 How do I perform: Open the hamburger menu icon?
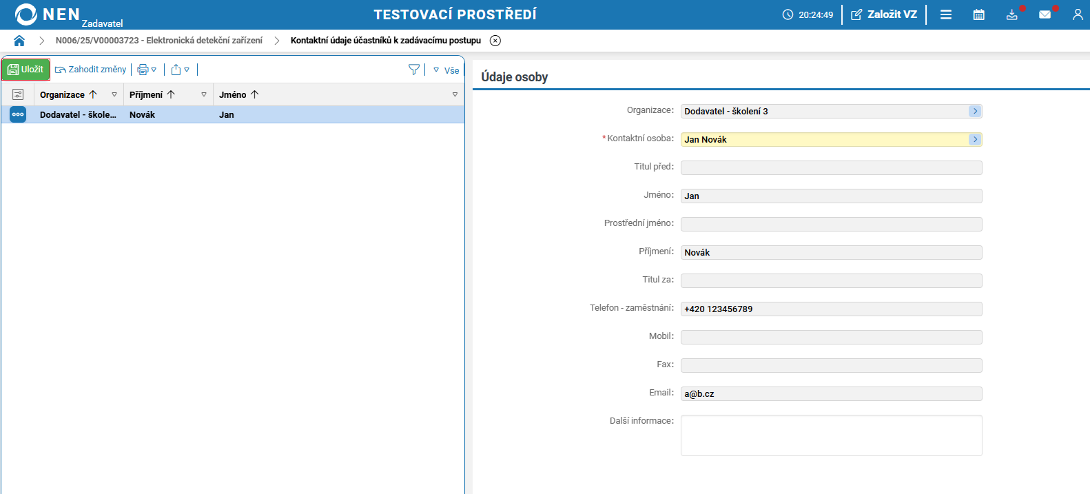coord(946,14)
